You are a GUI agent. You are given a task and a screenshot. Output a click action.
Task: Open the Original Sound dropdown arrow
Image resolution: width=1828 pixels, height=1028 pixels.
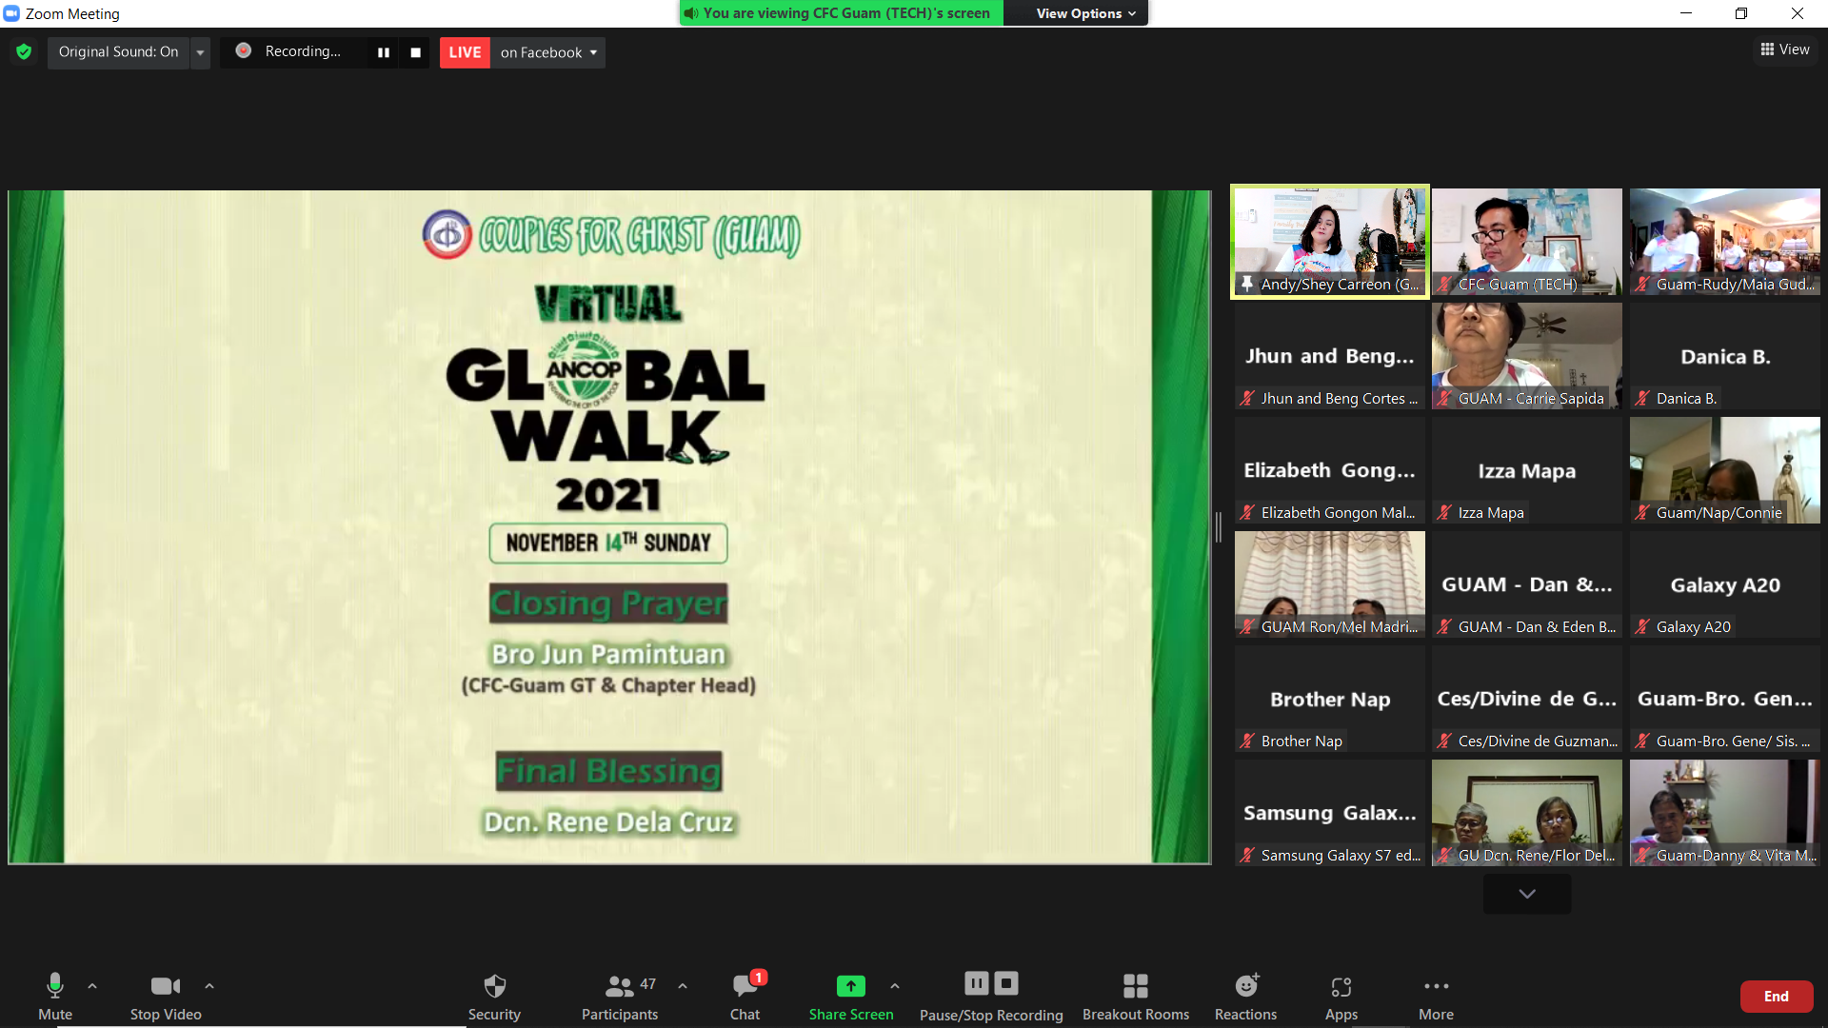[200, 52]
